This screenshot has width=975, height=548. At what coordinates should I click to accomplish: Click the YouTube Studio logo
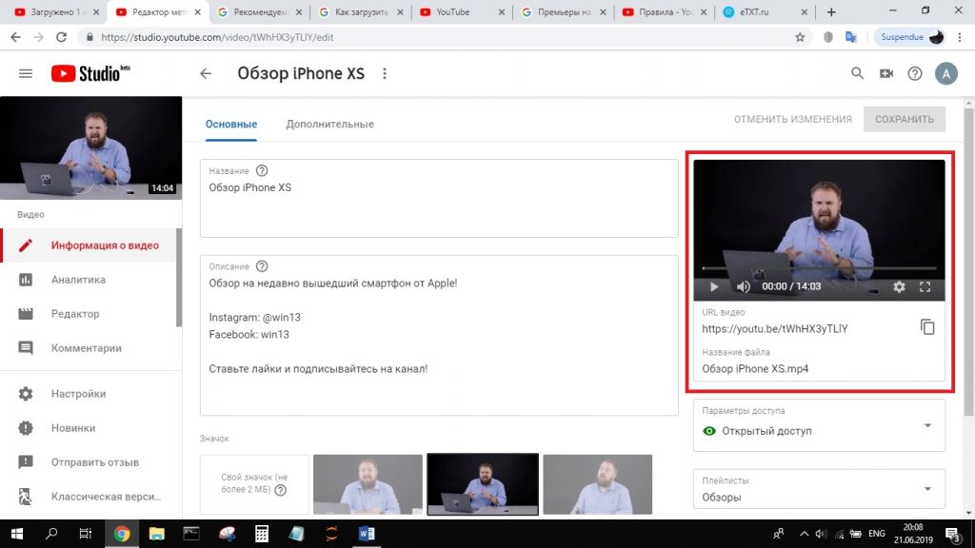point(90,73)
